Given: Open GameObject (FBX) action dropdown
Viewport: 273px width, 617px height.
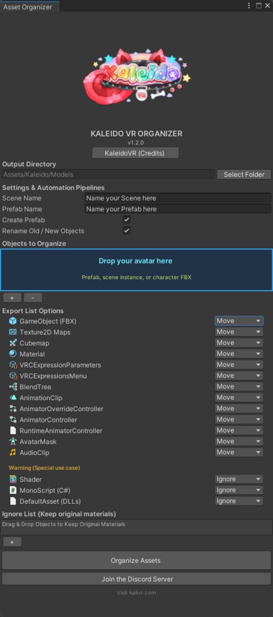Looking at the screenshot, I should click(x=239, y=321).
